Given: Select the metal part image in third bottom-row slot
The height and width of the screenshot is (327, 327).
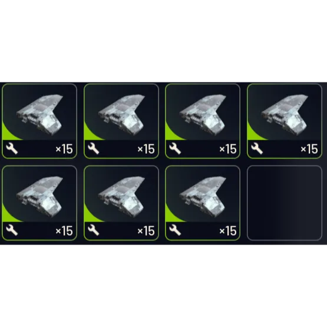Looking at the screenshot, I should pos(203,197).
